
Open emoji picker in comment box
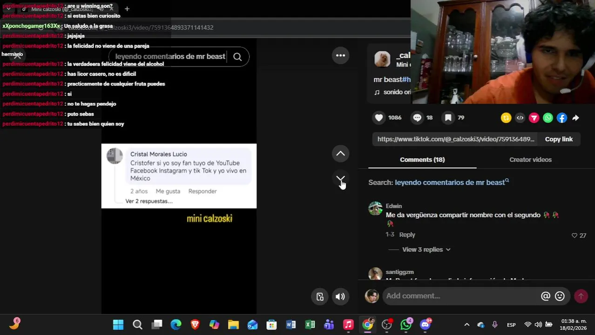(560, 296)
